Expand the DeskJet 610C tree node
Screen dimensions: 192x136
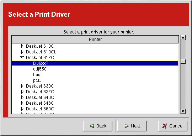22,46
